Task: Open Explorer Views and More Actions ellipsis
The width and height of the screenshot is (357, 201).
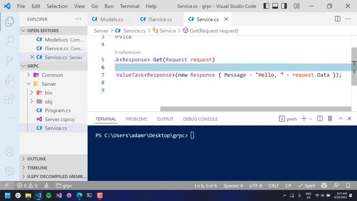Action: click(x=78, y=19)
